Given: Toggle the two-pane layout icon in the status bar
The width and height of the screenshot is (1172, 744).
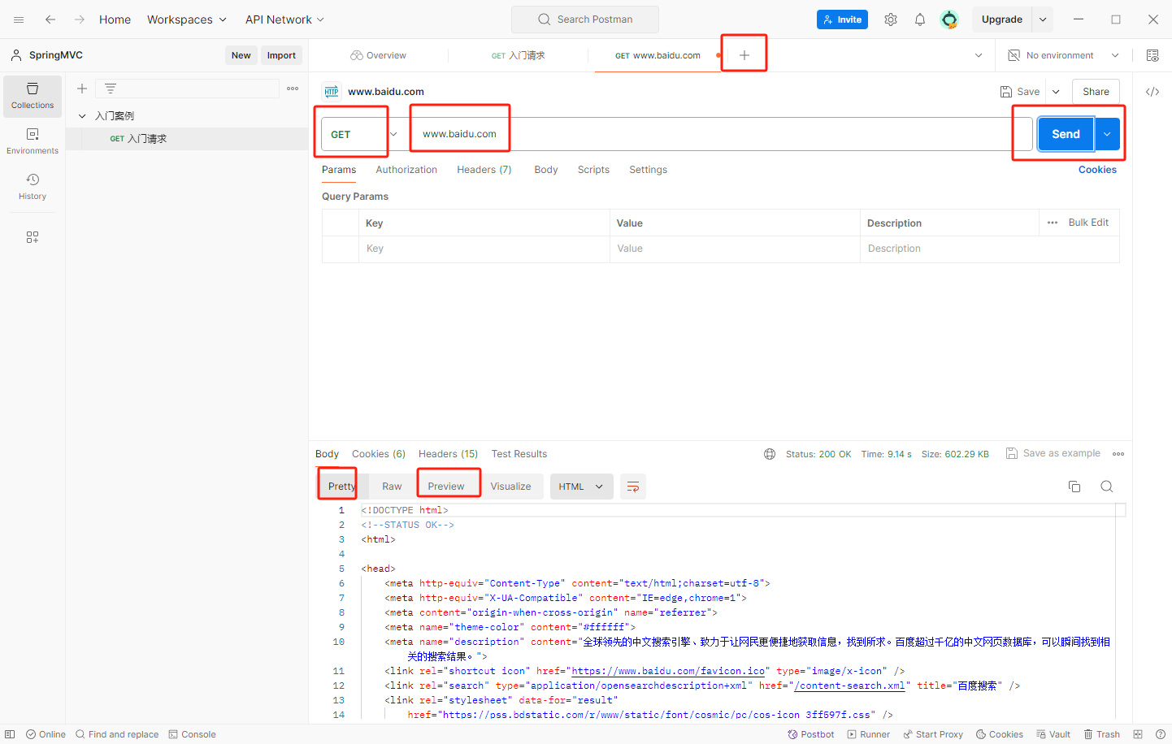Looking at the screenshot, I should coord(1138,734).
